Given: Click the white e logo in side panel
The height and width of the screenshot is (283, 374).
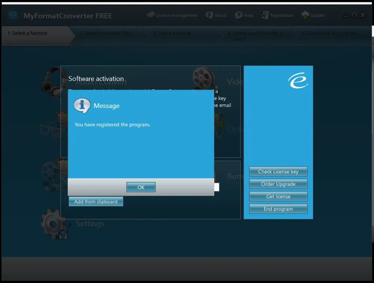Looking at the screenshot, I should 298,80.
